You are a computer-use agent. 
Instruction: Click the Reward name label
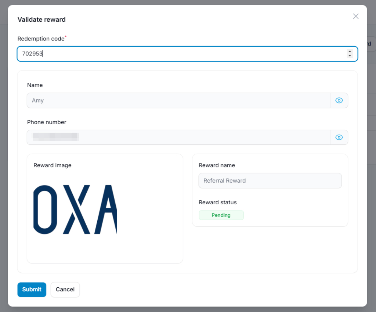(217, 165)
